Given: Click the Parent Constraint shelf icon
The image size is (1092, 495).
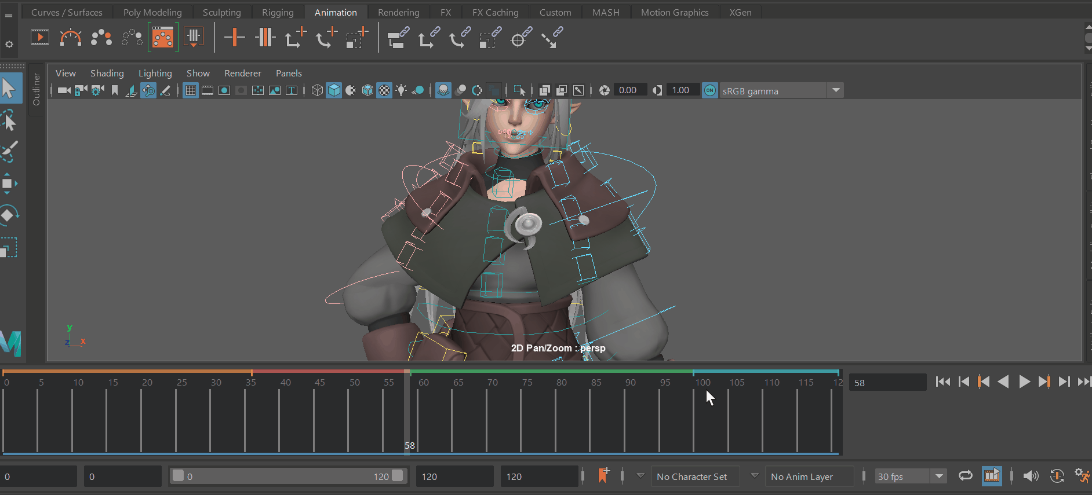Looking at the screenshot, I should pyautogui.click(x=397, y=38).
